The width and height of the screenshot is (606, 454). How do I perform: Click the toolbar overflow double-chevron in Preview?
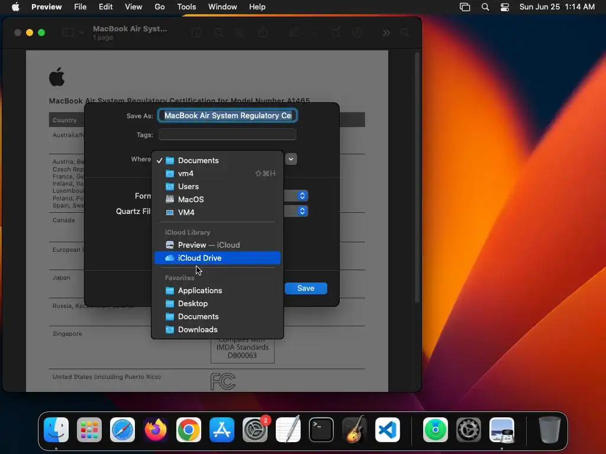pos(386,33)
